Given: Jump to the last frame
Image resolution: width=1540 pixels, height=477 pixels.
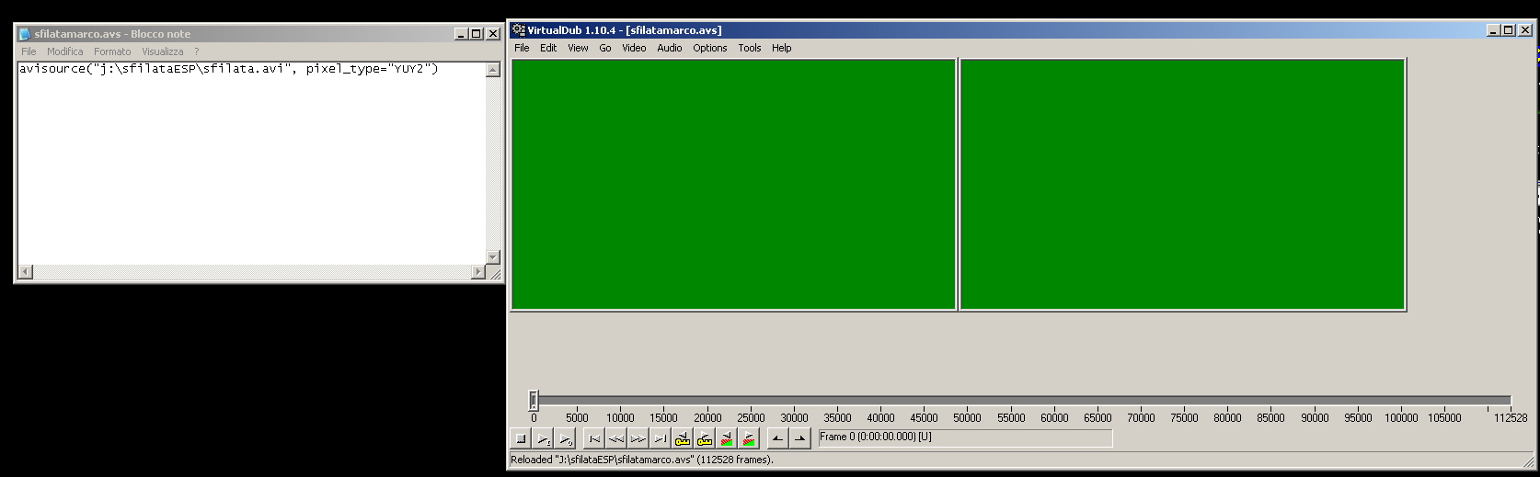Looking at the screenshot, I should click(x=661, y=439).
